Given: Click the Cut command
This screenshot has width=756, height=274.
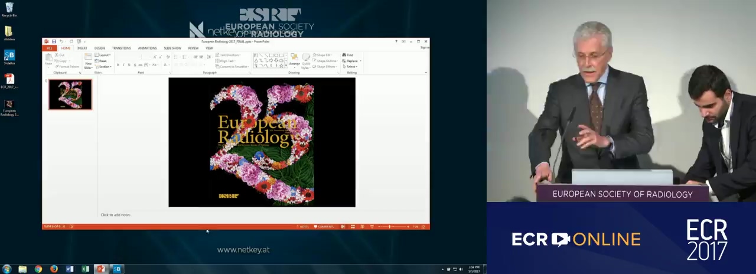Looking at the screenshot, I should click(x=60, y=55).
